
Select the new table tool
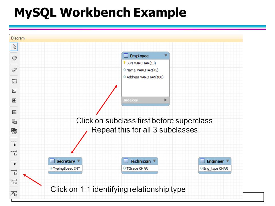pyautogui.click(x=14, y=112)
